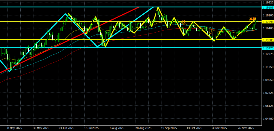Click 1.09550 on the price scale
The height and width of the screenshot is (131, 274).
(x=268, y=80)
